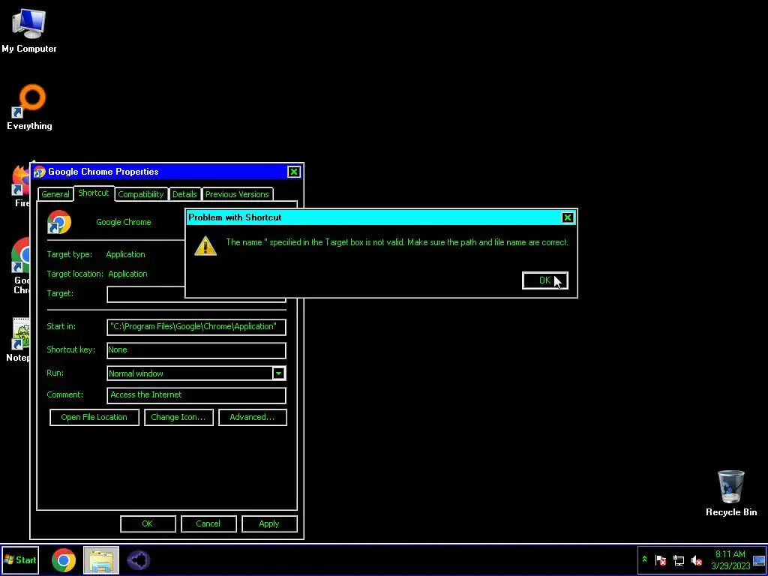This screenshot has width=768, height=576.
Task: Close the Problem with Shortcut dialog
Action: click(567, 217)
